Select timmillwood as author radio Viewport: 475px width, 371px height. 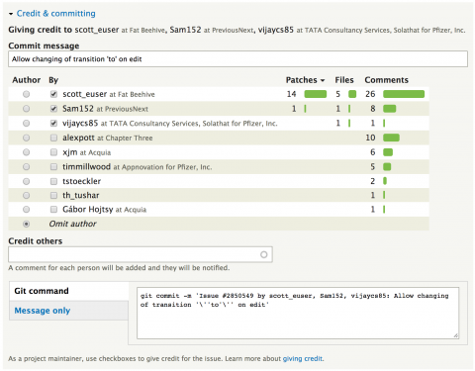(x=26, y=167)
